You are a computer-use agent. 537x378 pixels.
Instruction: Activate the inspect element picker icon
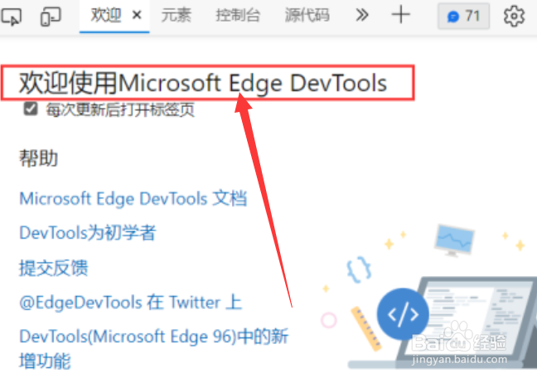[x=12, y=17]
